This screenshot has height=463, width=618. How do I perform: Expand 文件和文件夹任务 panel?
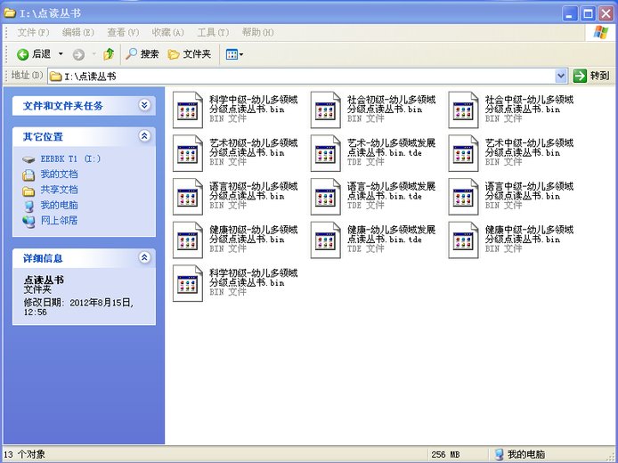click(145, 105)
